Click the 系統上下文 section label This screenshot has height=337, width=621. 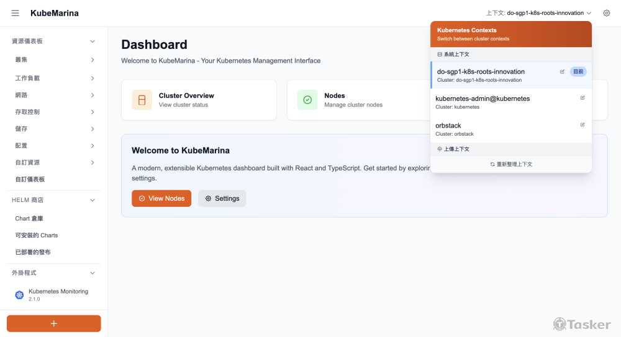point(456,54)
